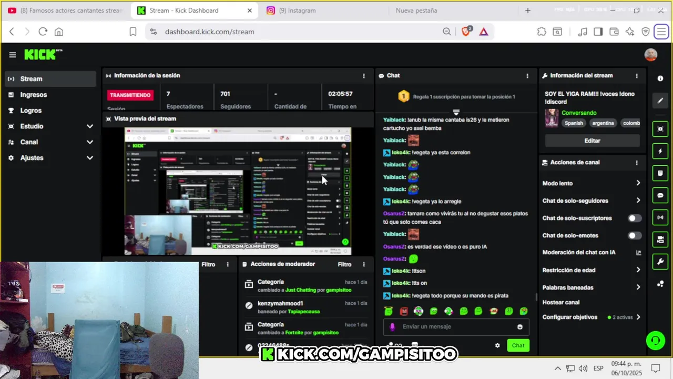Open chat settings gear icon
This screenshot has height=379, width=673.
497,345
